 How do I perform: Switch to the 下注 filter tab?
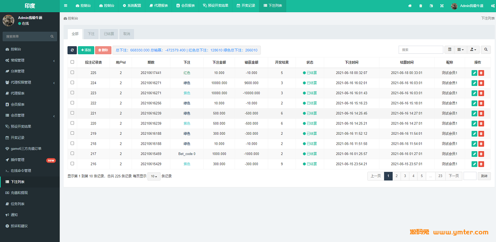coord(91,34)
